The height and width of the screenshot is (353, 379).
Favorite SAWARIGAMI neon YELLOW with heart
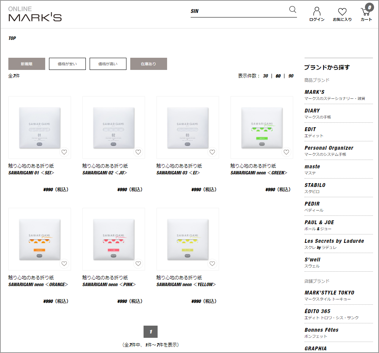coord(212,264)
